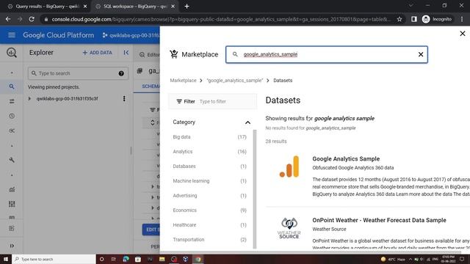
Task: Open the data transfers icon in sidebar
Action: pos(12,101)
